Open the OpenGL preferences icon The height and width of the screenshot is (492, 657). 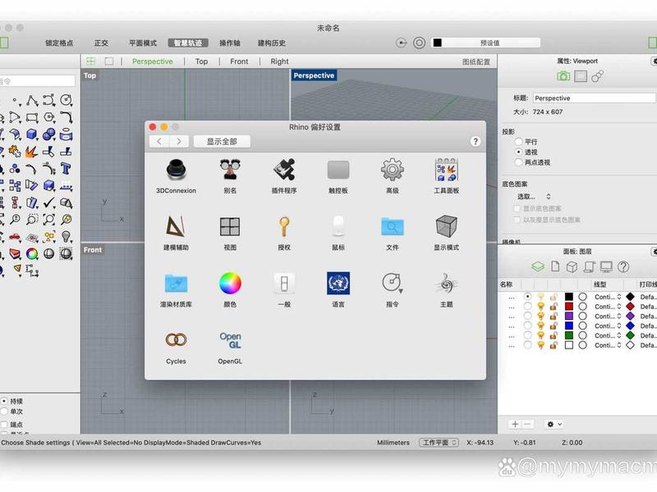click(x=230, y=340)
